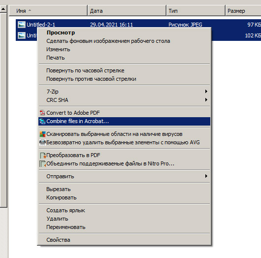Choose 'Безвозвратно удалить выбранные элементы с помощью AVG'
Screen dimensions: 261x258
pos(124,142)
